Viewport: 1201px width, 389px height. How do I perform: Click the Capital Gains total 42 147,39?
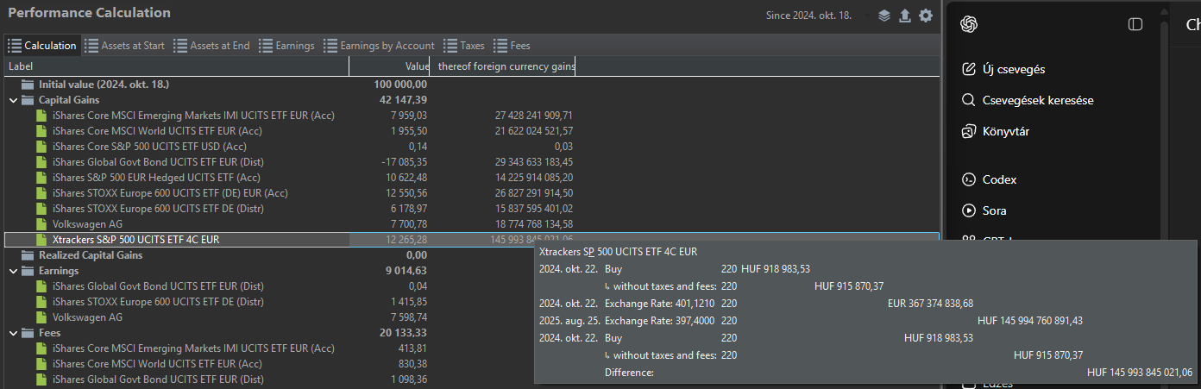[x=403, y=100]
